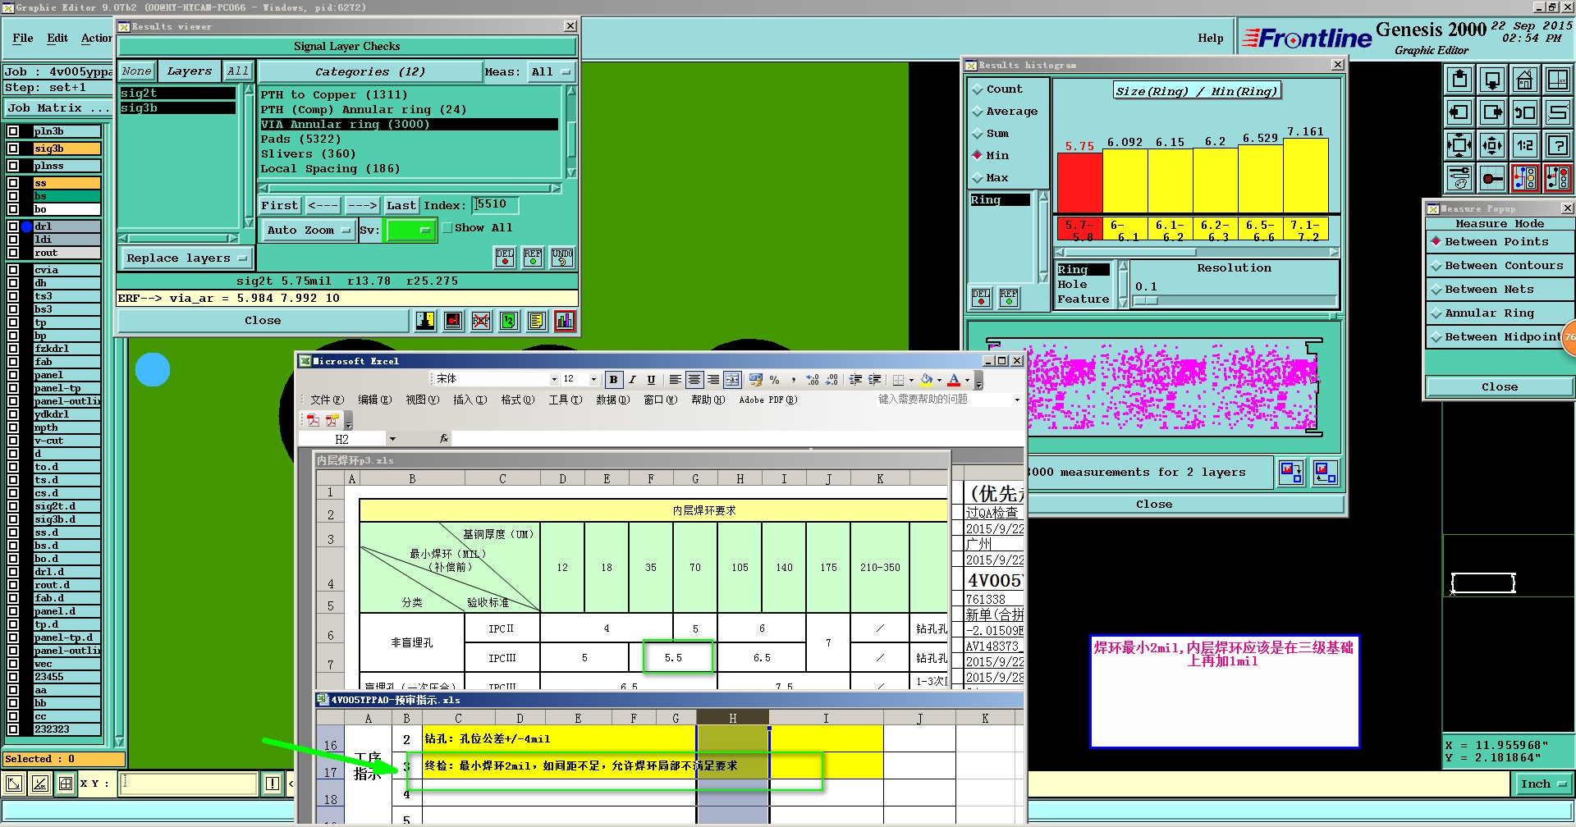Click the pan up icon
1576x827 pixels.
pos(1459,80)
